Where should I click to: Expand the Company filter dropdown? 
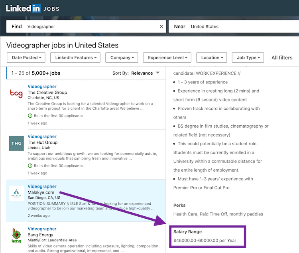coord(122,57)
